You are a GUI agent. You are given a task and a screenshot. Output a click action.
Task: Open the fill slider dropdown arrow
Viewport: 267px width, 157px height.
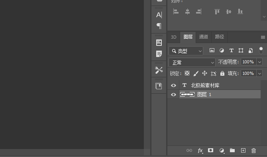tap(259, 74)
